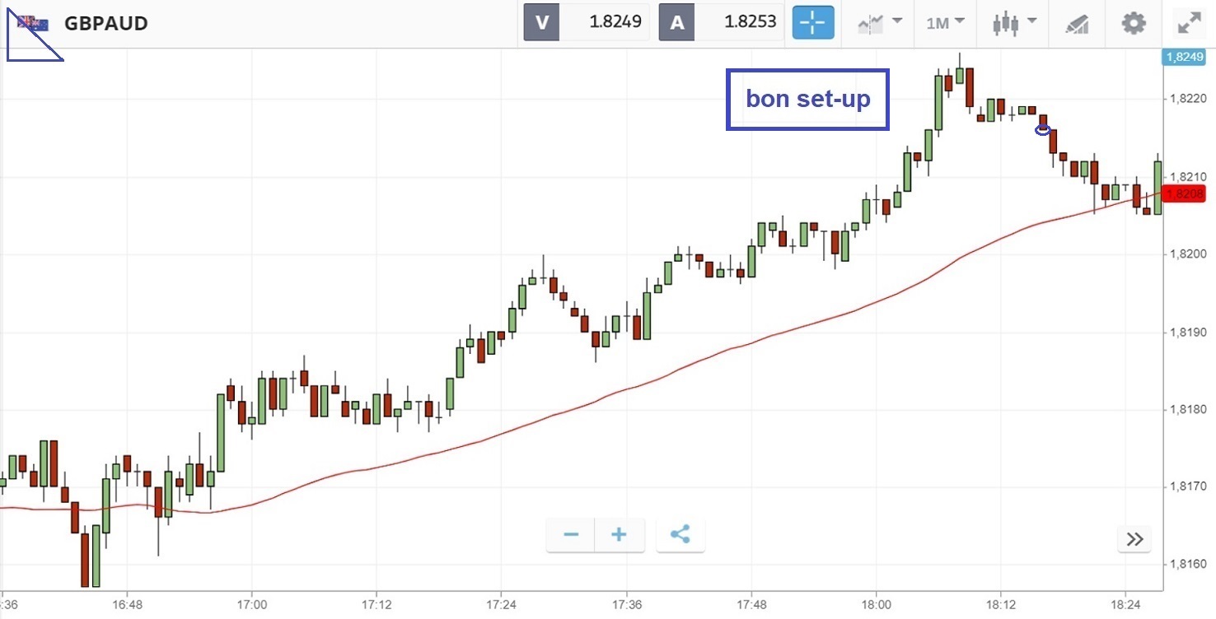
Task: Open the chart indicators dropdown
Action: click(x=880, y=23)
